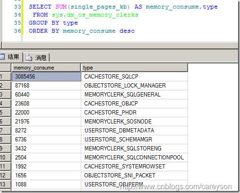Click the results grid icon on 结果 tab
This screenshot has height=193, width=240.
(x=2, y=56)
